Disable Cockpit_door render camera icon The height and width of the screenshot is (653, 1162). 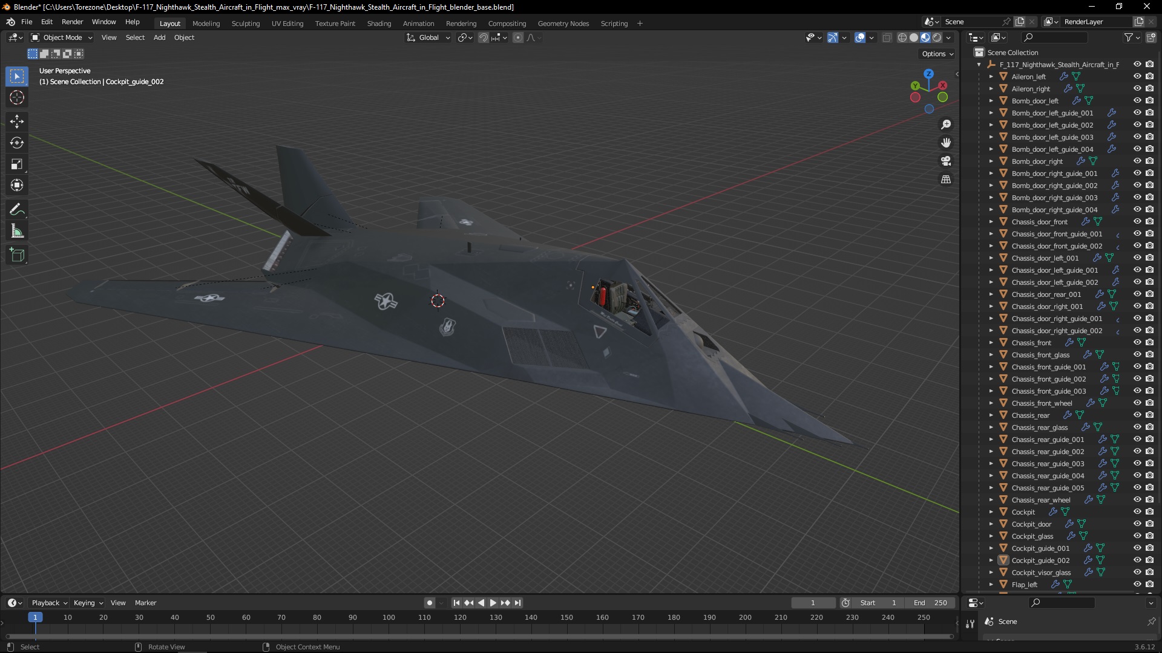1150,524
